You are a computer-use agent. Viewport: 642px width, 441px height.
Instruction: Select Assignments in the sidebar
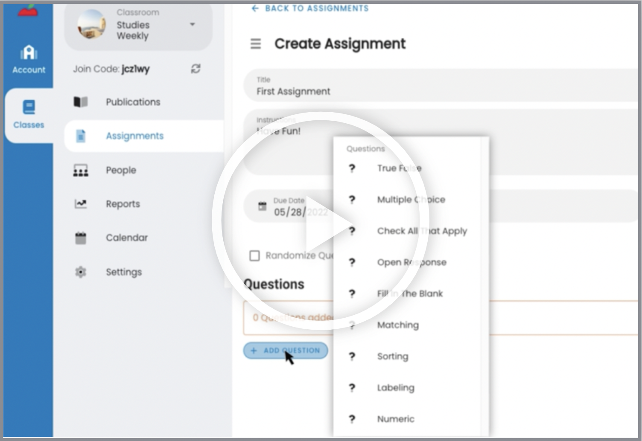[134, 136]
